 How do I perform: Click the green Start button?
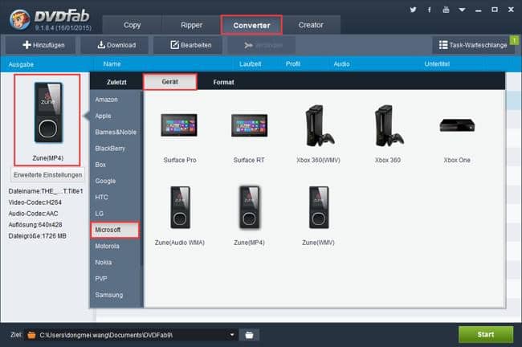click(x=486, y=334)
